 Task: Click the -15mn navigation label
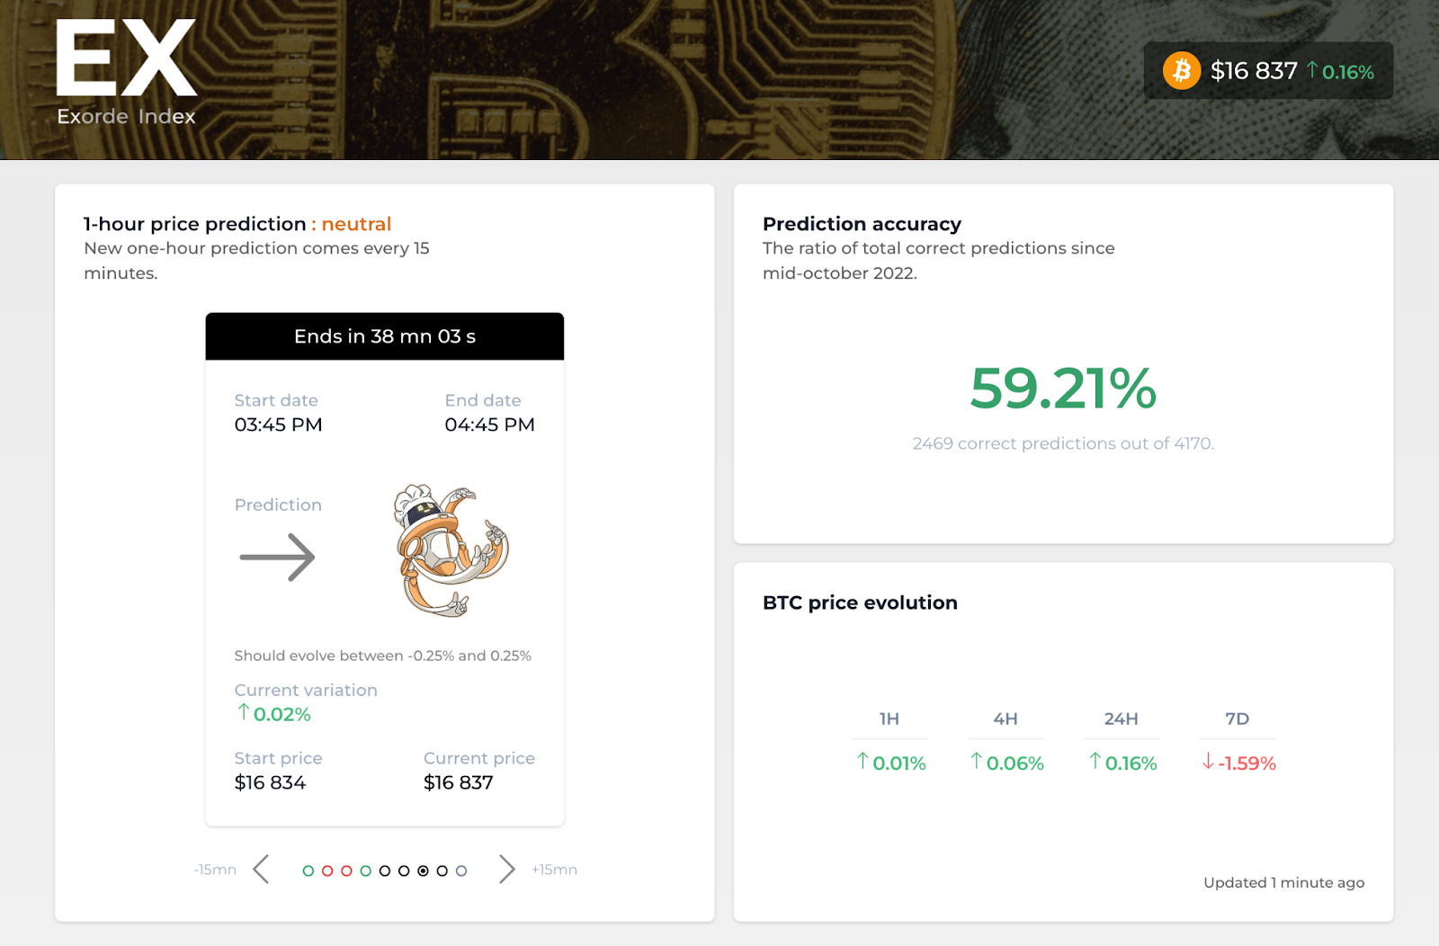(x=215, y=870)
